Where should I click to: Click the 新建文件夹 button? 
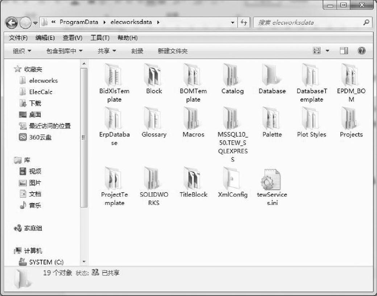point(173,51)
